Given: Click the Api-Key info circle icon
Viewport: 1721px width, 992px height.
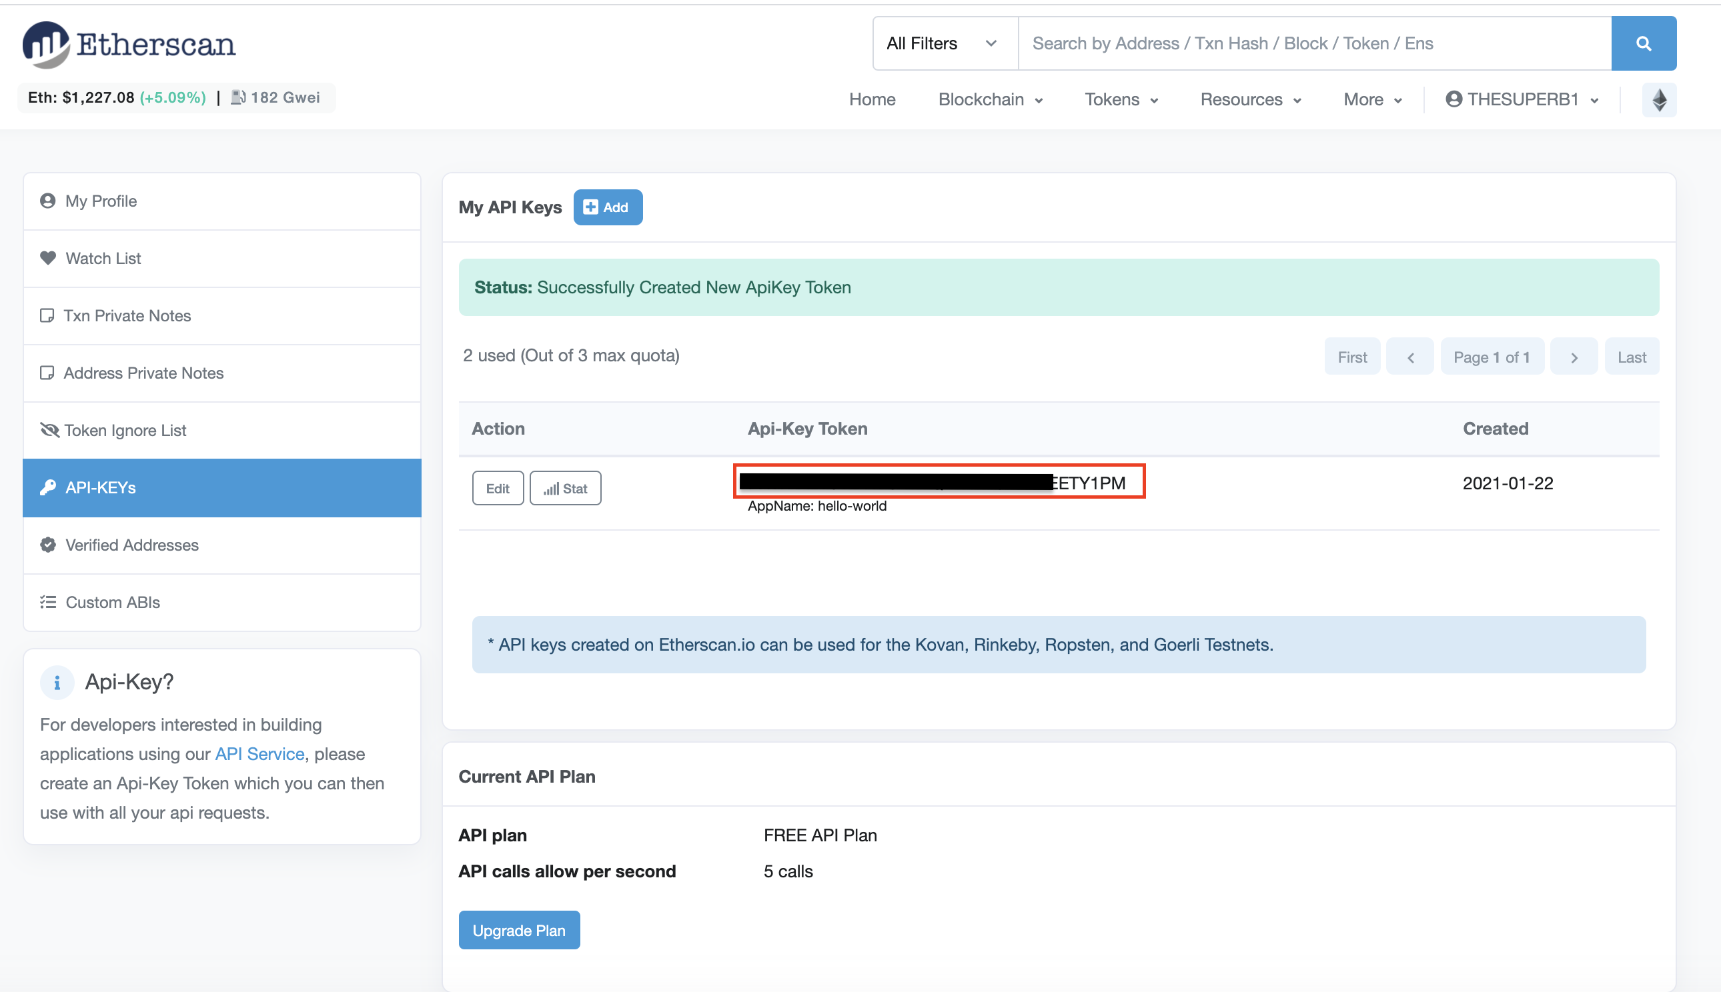Looking at the screenshot, I should click(57, 682).
